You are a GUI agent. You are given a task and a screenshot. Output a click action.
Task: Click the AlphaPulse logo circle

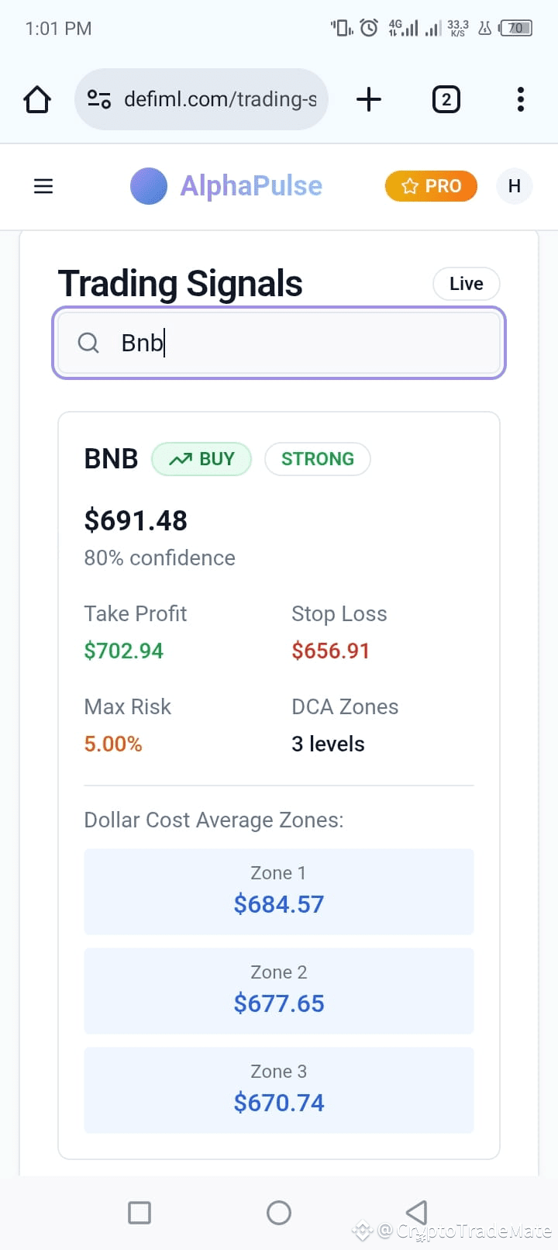(149, 186)
